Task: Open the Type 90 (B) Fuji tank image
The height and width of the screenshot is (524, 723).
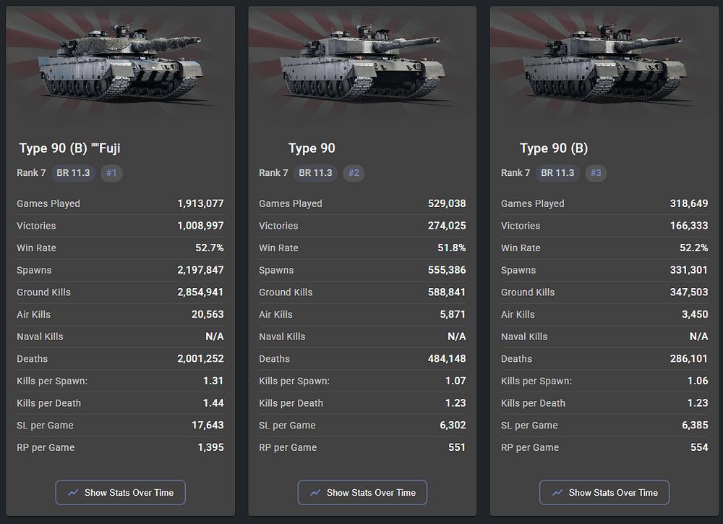Action: [120, 62]
